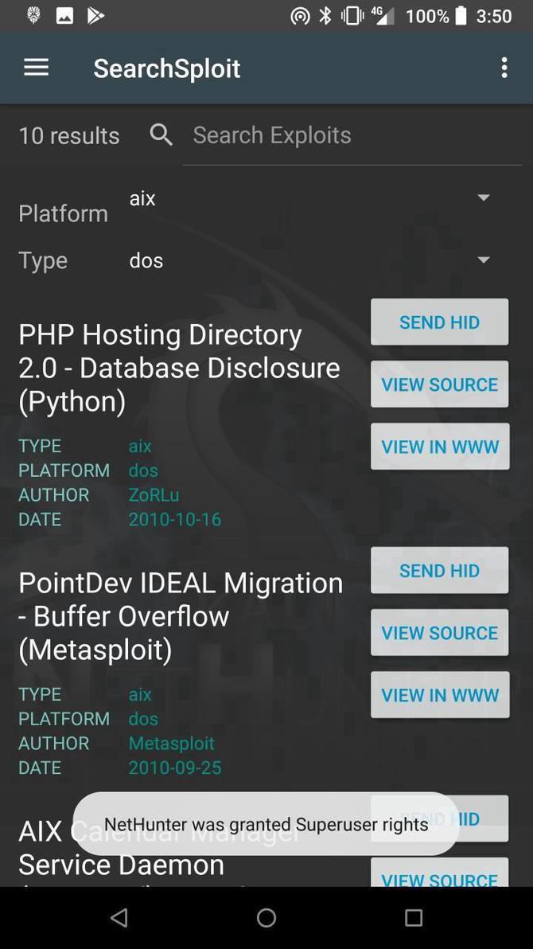Tap the home circle button
The height and width of the screenshot is (949, 533).
pos(266,917)
